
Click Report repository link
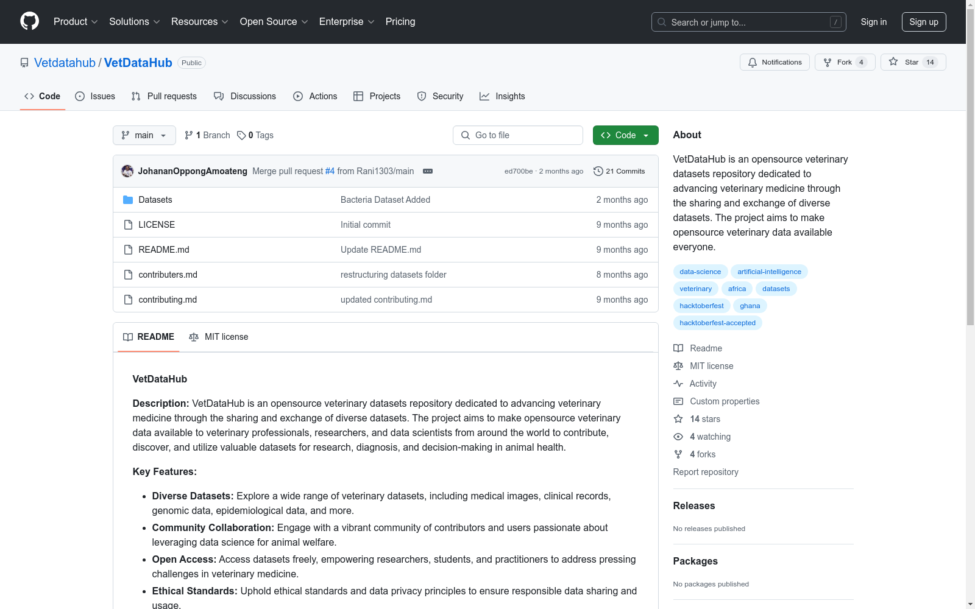click(706, 472)
